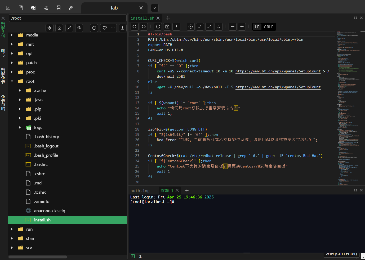This screenshot has height=260, width=365.
Task: Open the wrench tools icon in top bar
Action: point(71,8)
